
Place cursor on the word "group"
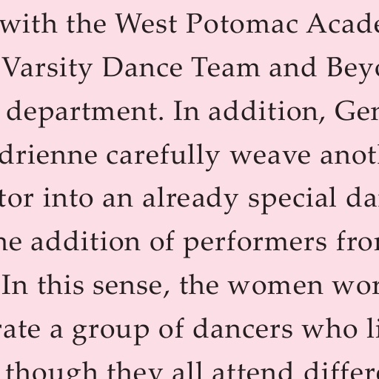(111, 331)
